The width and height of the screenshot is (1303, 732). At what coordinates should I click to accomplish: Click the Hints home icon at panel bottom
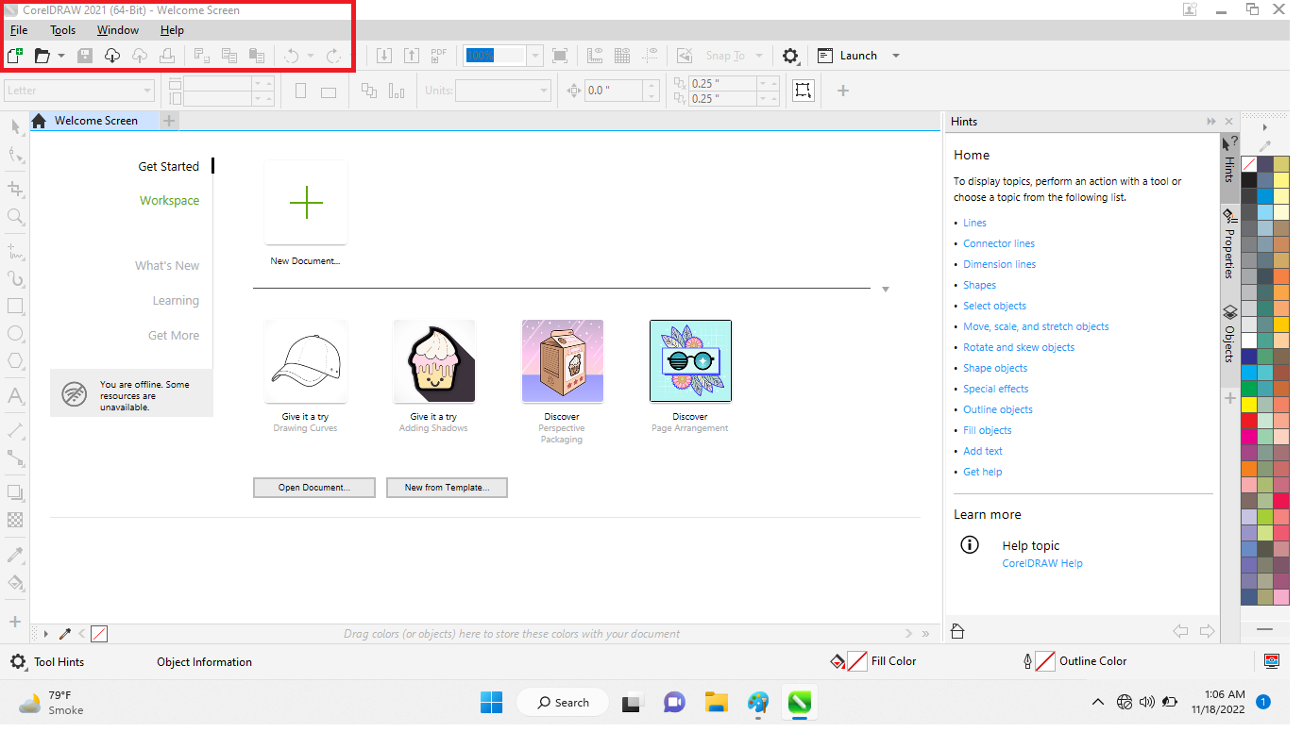point(957,632)
